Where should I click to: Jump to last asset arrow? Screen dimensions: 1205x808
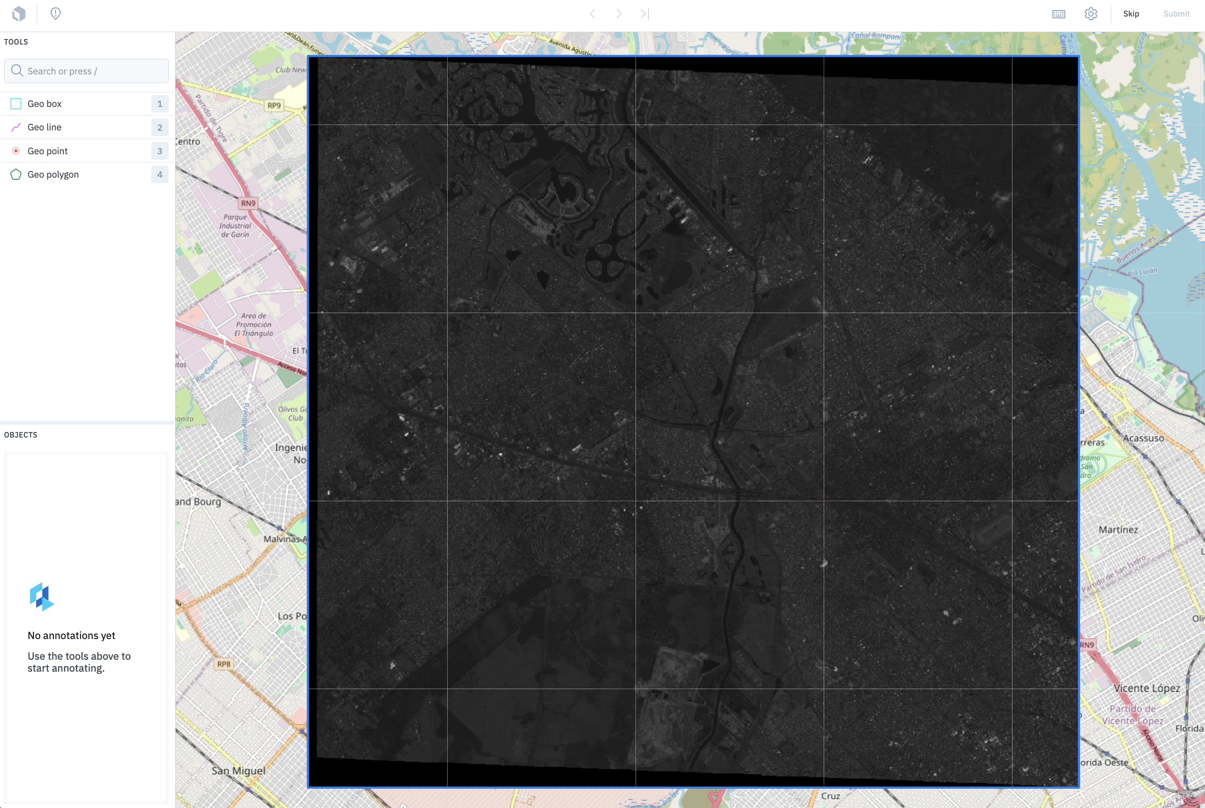[644, 14]
